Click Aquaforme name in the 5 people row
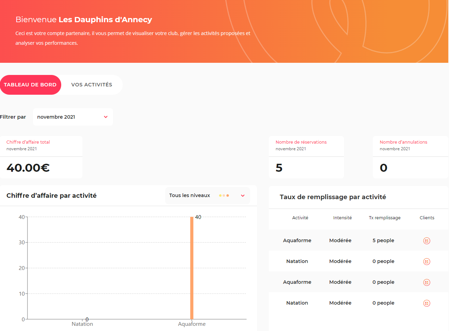Viewport: 449px width, 331px height. tap(297, 240)
